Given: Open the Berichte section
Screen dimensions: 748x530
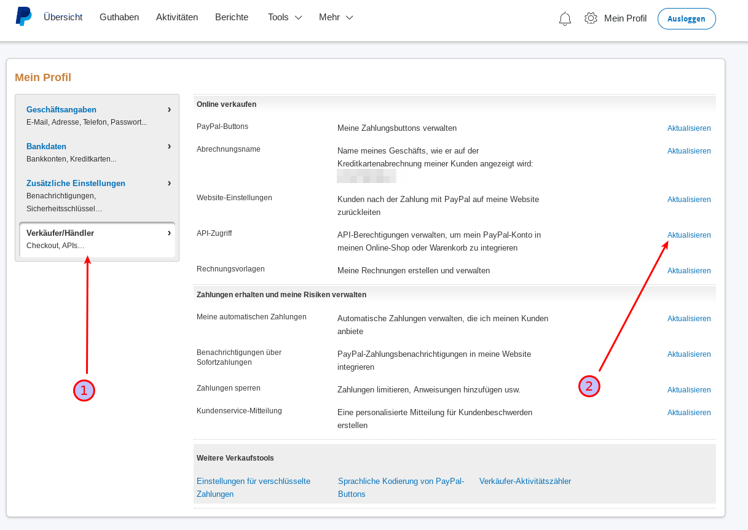Looking at the screenshot, I should pyautogui.click(x=232, y=17).
